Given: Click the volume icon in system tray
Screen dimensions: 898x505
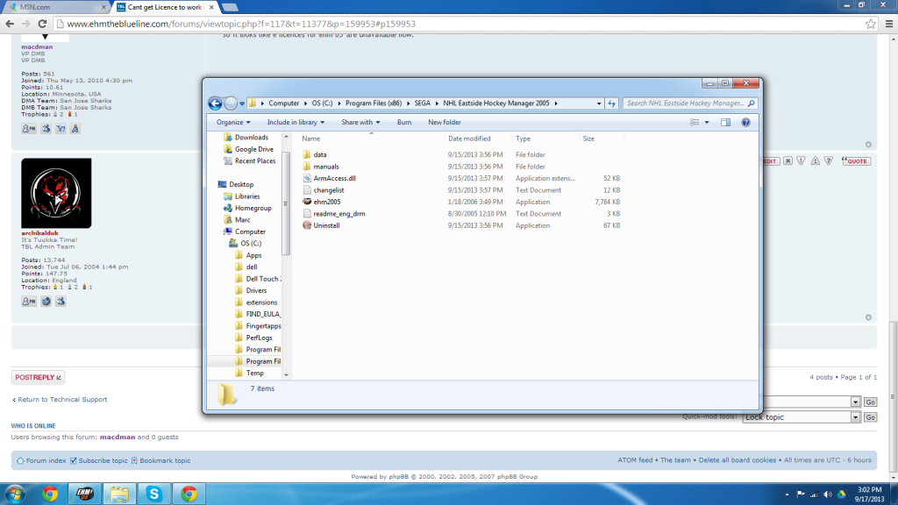Looking at the screenshot, I should click(828, 494).
